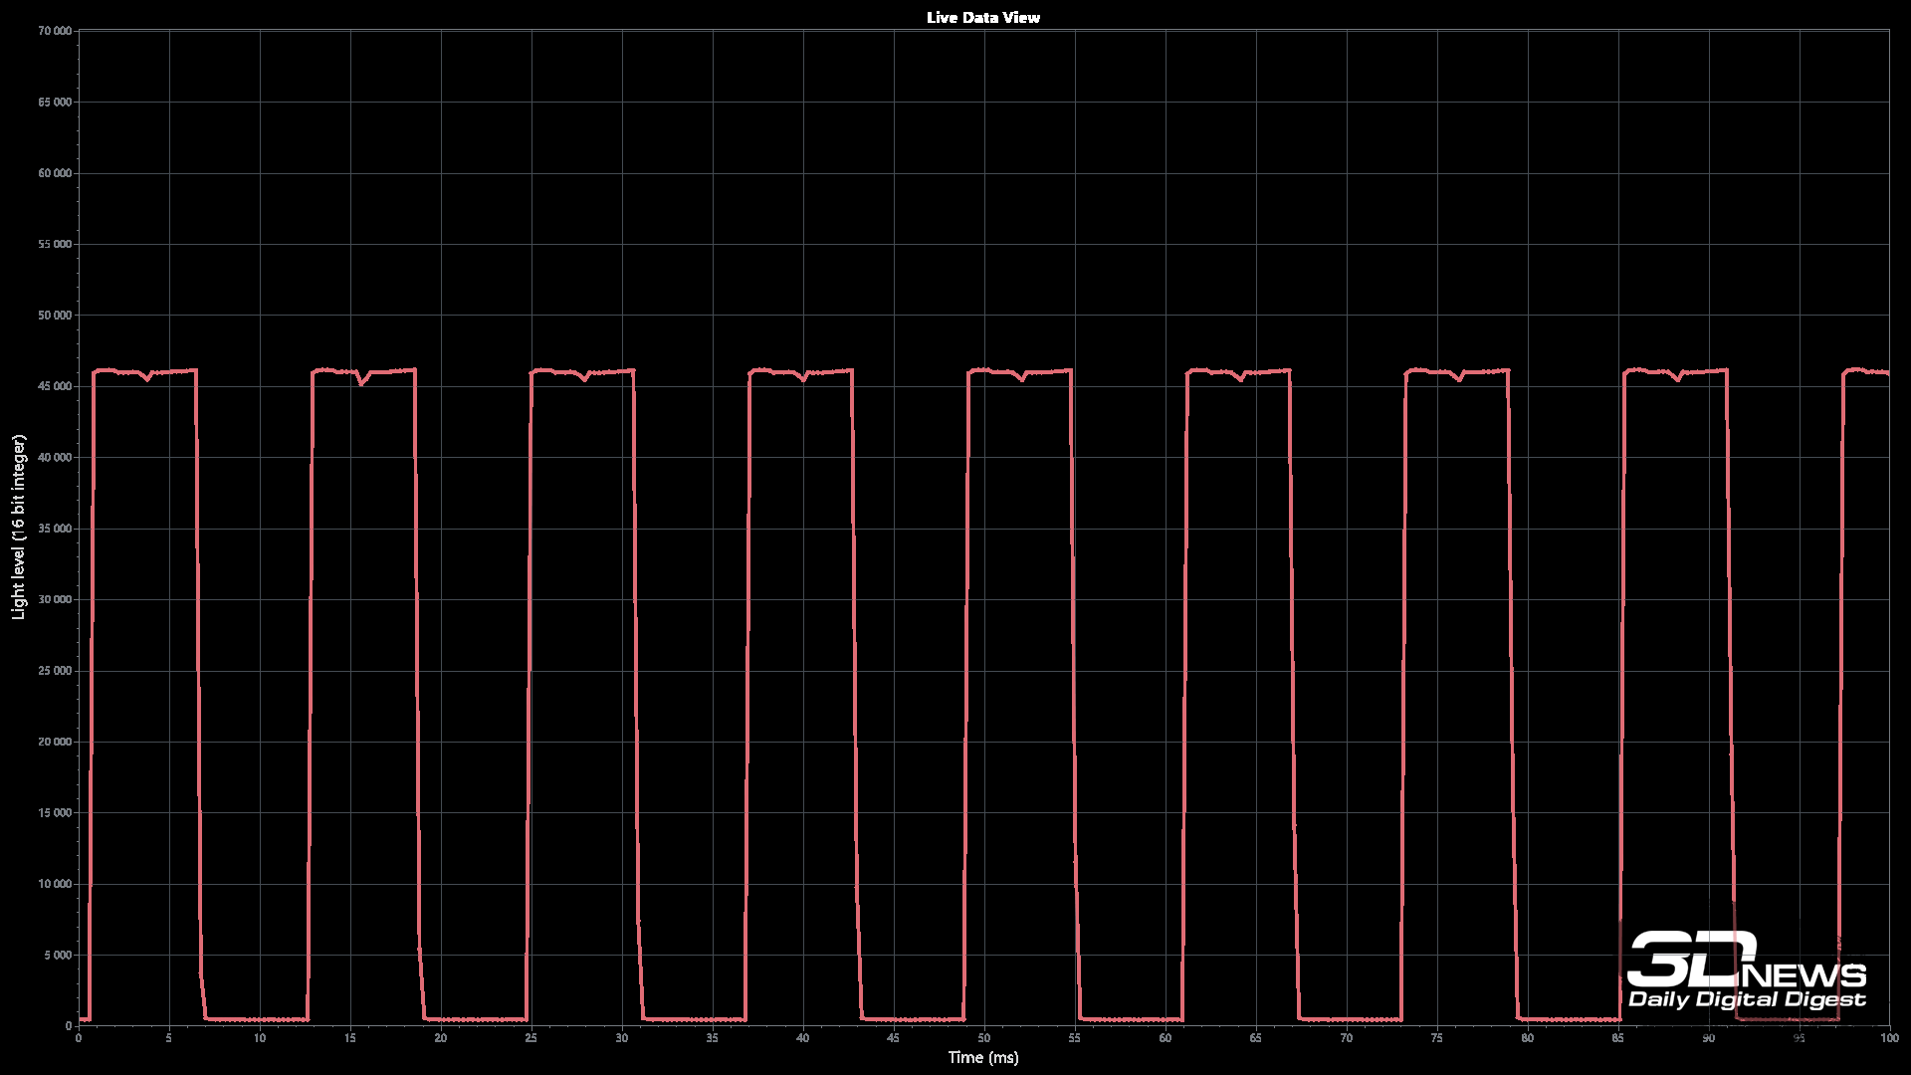
Task: Click the 25 tick on the time axis
Action: (x=531, y=1038)
